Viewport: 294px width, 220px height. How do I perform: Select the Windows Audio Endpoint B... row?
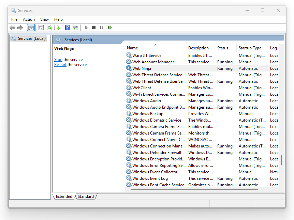click(202, 107)
